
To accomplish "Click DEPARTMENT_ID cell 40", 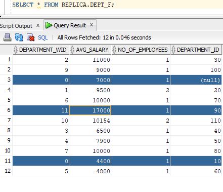I will coord(196,131).
